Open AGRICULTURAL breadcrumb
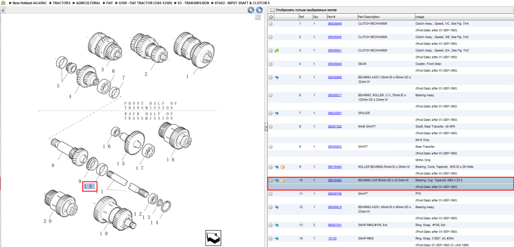 [x=88, y=3]
